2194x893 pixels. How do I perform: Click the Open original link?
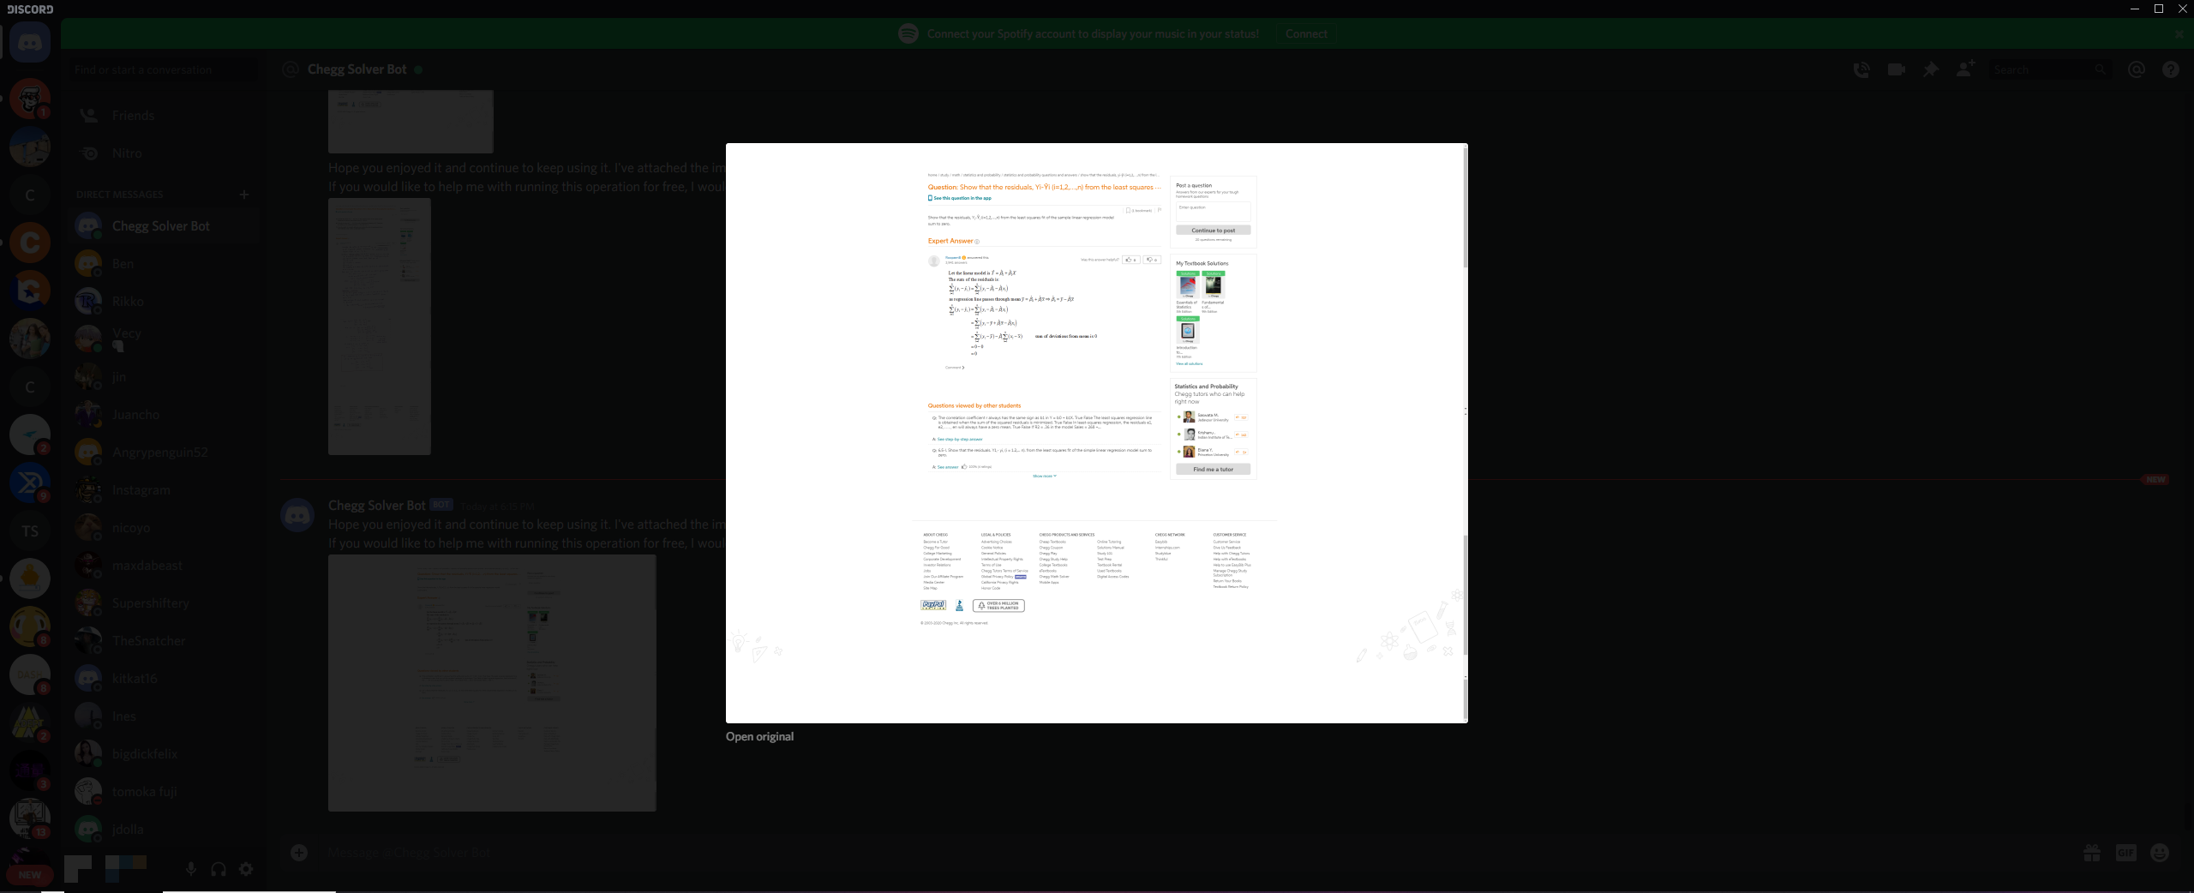pyautogui.click(x=759, y=737)
